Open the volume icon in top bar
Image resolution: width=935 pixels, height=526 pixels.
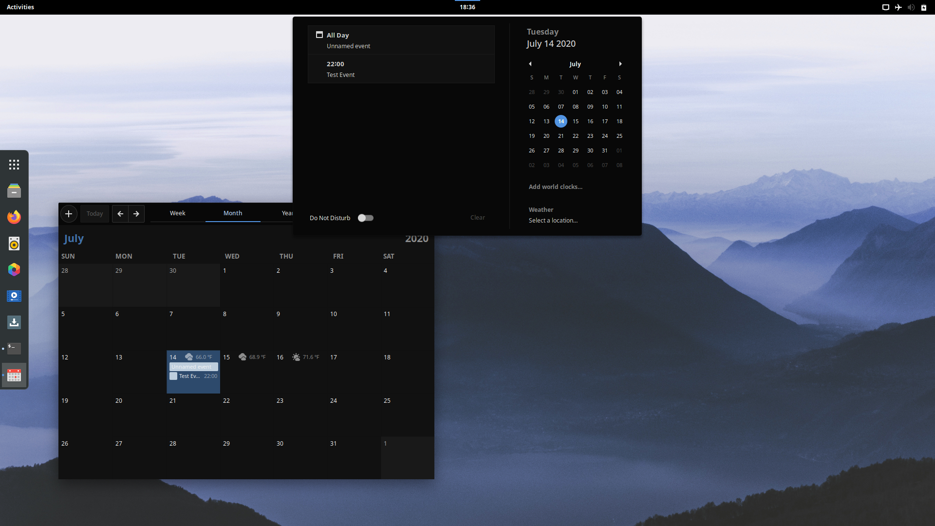(911, 7)
